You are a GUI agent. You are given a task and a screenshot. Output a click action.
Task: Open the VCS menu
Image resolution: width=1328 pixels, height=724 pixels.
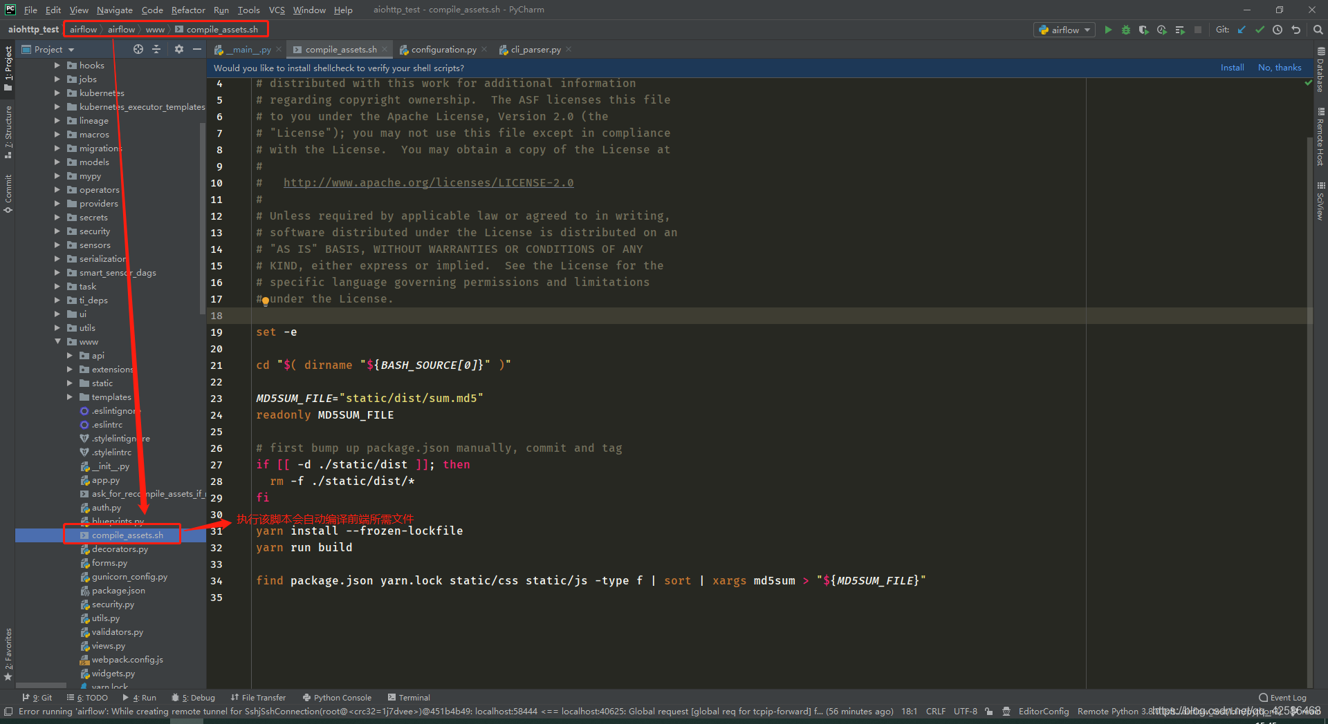[277, 10]
